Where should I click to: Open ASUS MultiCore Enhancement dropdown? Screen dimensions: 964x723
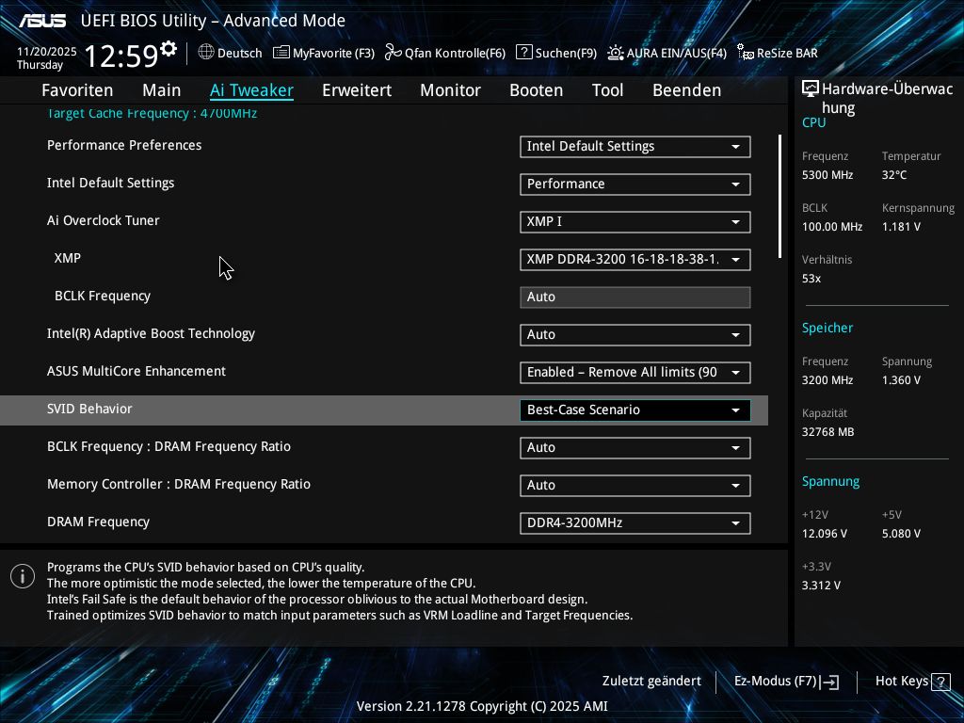(635, 372)
